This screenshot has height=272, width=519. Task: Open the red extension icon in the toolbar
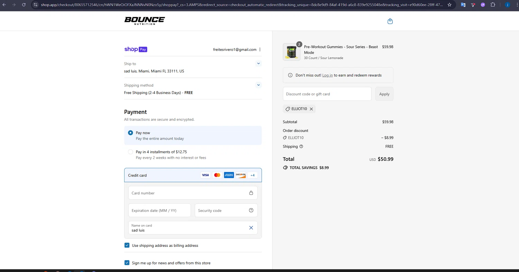click(x=473, y=5)
